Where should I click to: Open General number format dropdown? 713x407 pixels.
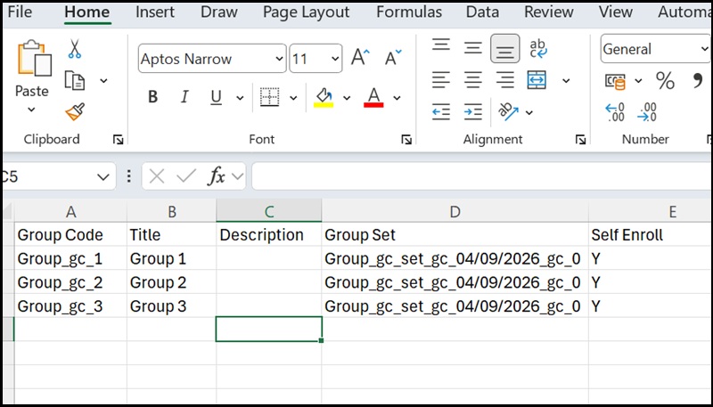tap(704, 49)
